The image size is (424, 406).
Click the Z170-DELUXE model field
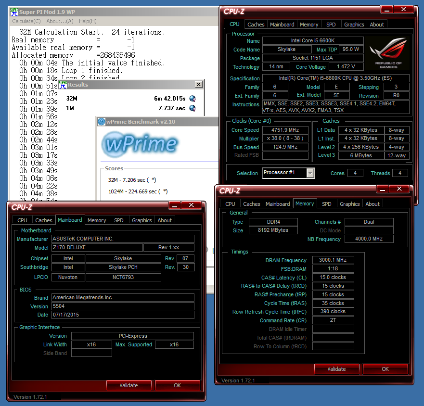[97, 247]
